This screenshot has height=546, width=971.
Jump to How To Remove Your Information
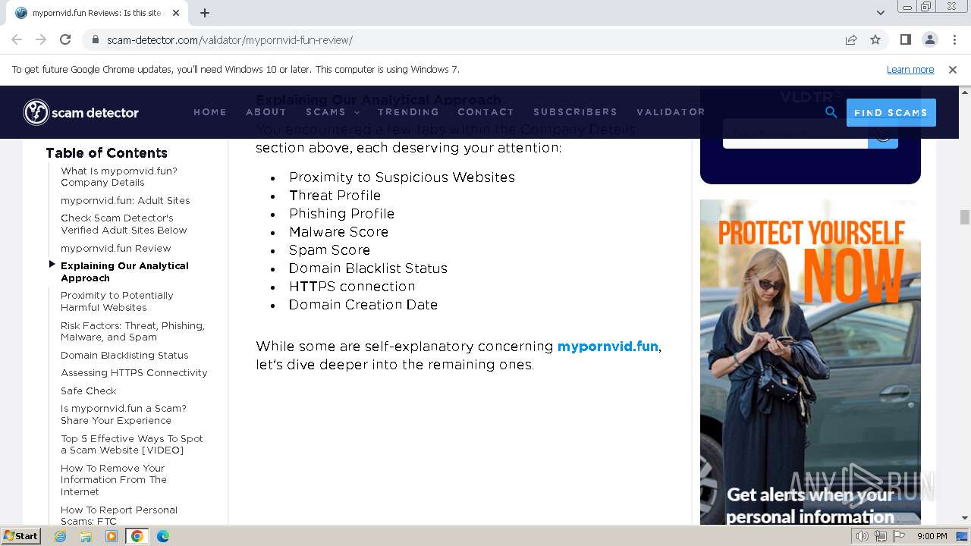pyautogui.click(x=114, y=479)
